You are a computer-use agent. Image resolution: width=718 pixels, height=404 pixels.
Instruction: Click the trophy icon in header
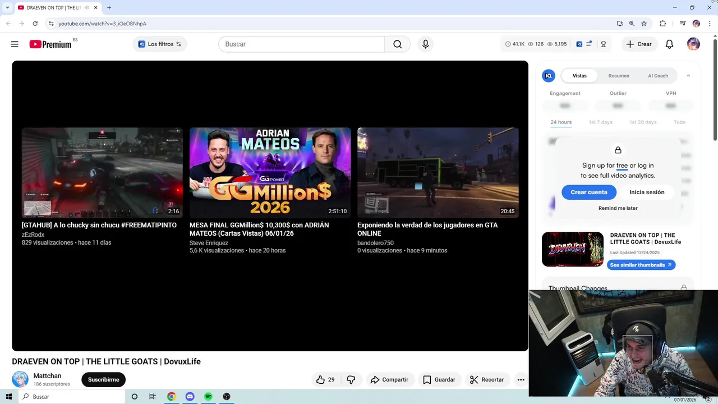pos(604,44)
